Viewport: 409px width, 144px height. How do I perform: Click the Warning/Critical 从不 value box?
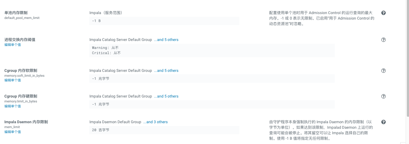coord(212,50)
